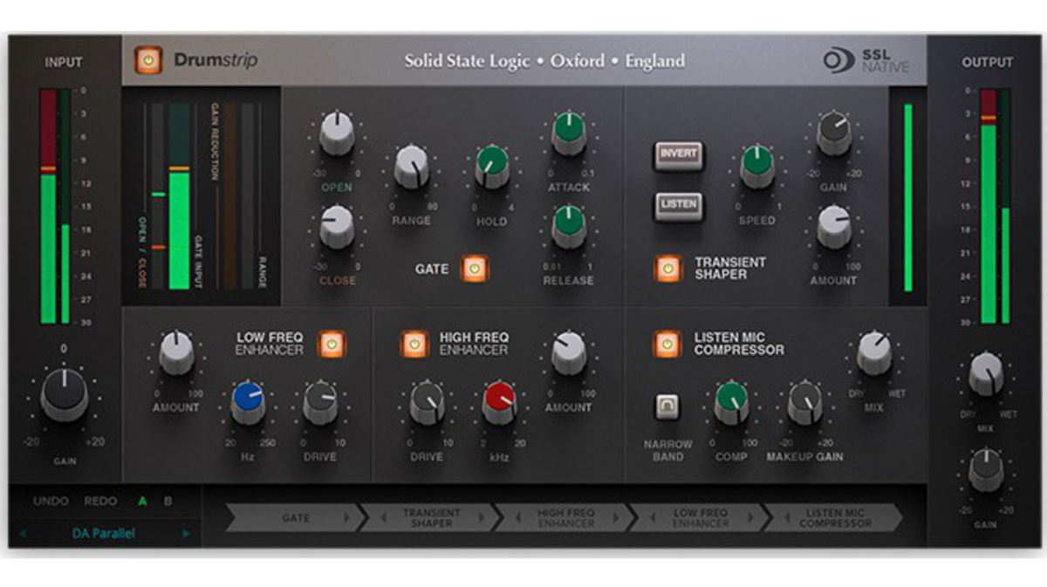Move TRANSIENT SHAPER block right using its arrow

click(481, 518)
